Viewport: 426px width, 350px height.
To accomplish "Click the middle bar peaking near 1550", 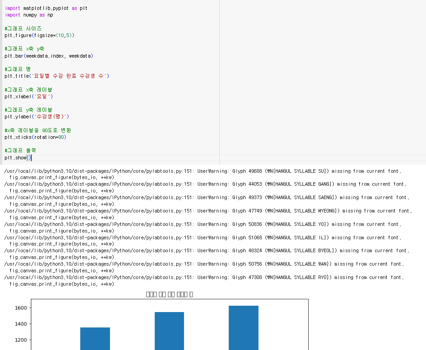I will (x=169, y=331).
